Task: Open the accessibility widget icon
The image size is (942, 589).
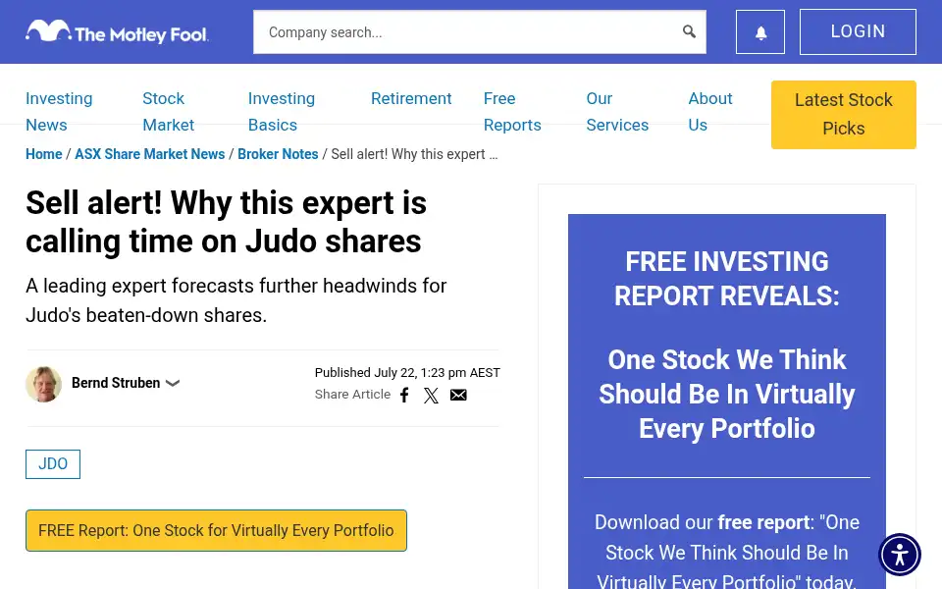Action: (x=900, y=554)
